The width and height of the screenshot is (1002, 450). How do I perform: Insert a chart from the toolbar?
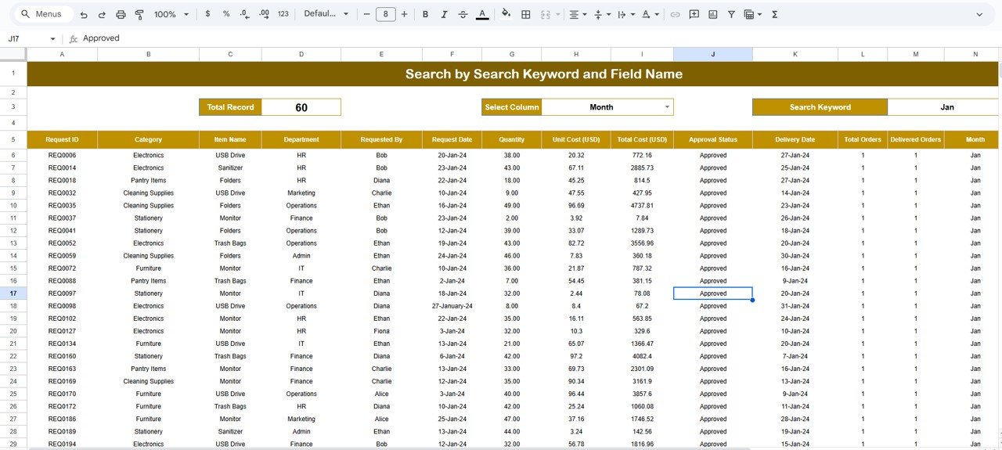[x=712, y=14]
